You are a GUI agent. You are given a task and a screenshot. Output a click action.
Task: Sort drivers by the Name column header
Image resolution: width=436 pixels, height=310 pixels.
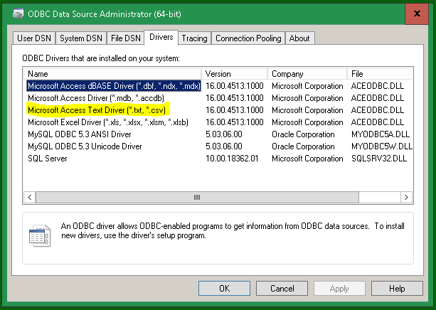(112, 74)
